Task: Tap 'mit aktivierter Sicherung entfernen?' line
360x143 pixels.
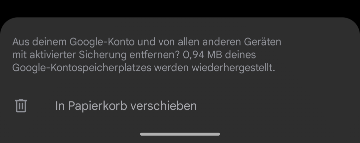Action: pos(96,55)
